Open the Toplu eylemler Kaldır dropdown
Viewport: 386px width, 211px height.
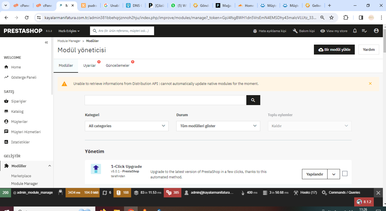pos(310,126)
